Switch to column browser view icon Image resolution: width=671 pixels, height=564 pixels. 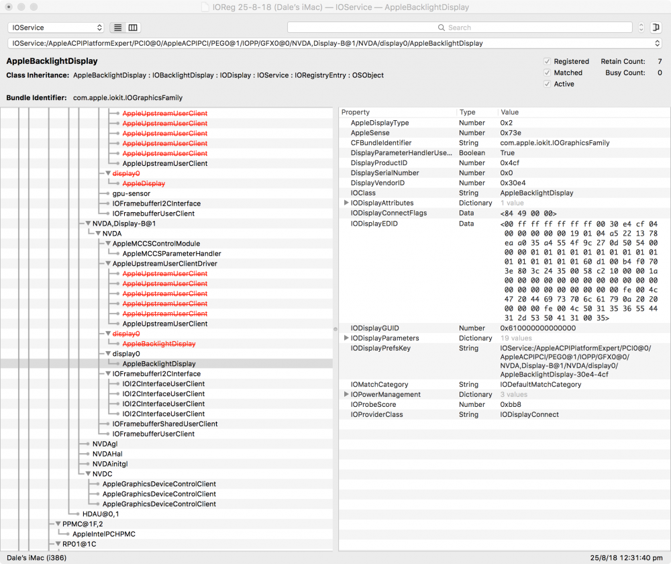[133, 28]
